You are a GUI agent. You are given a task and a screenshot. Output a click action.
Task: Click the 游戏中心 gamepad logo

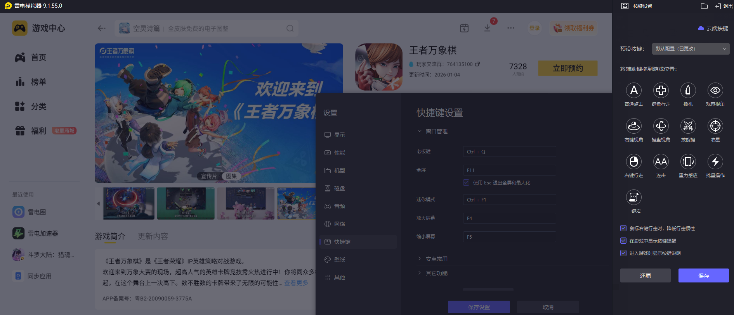pyautogui.click(x=20, y=28)
